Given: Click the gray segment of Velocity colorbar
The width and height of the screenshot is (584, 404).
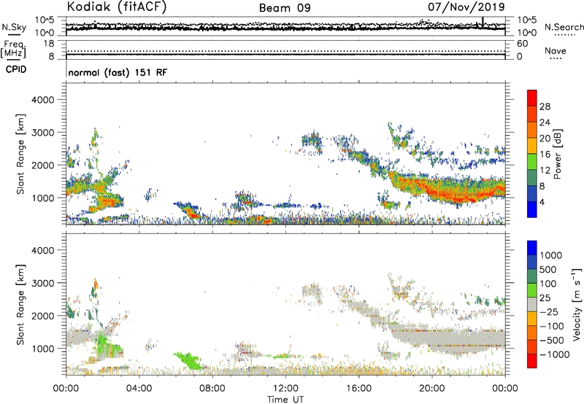Looking at the screenshot, I should coord(532,304).
